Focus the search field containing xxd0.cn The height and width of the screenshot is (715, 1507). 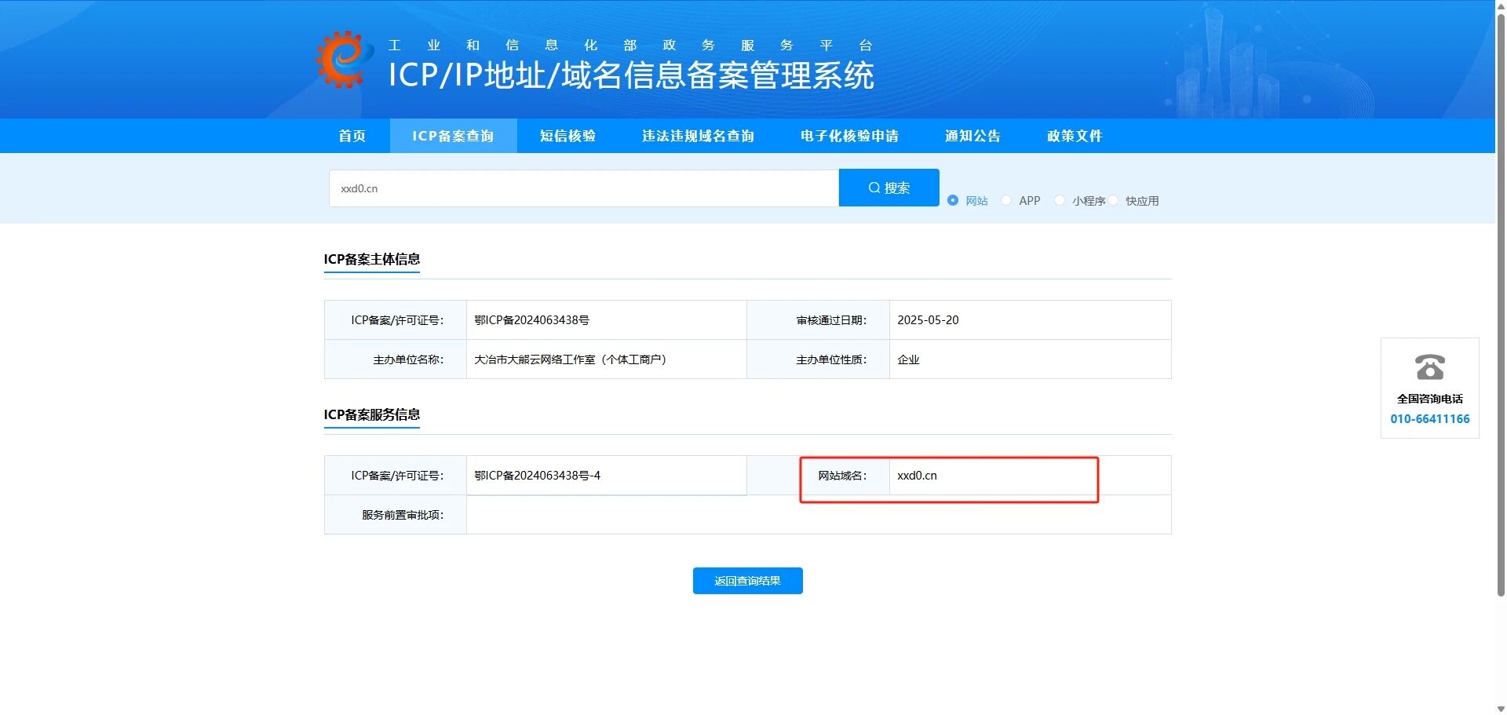click(584, 188)
